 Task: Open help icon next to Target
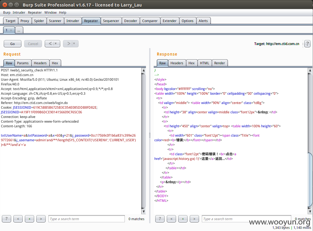[x=307, y=43]
